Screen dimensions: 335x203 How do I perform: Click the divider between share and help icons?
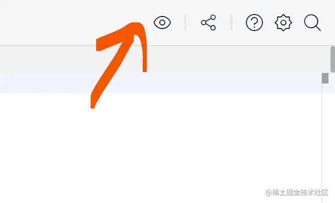click(x=231, y=22)
